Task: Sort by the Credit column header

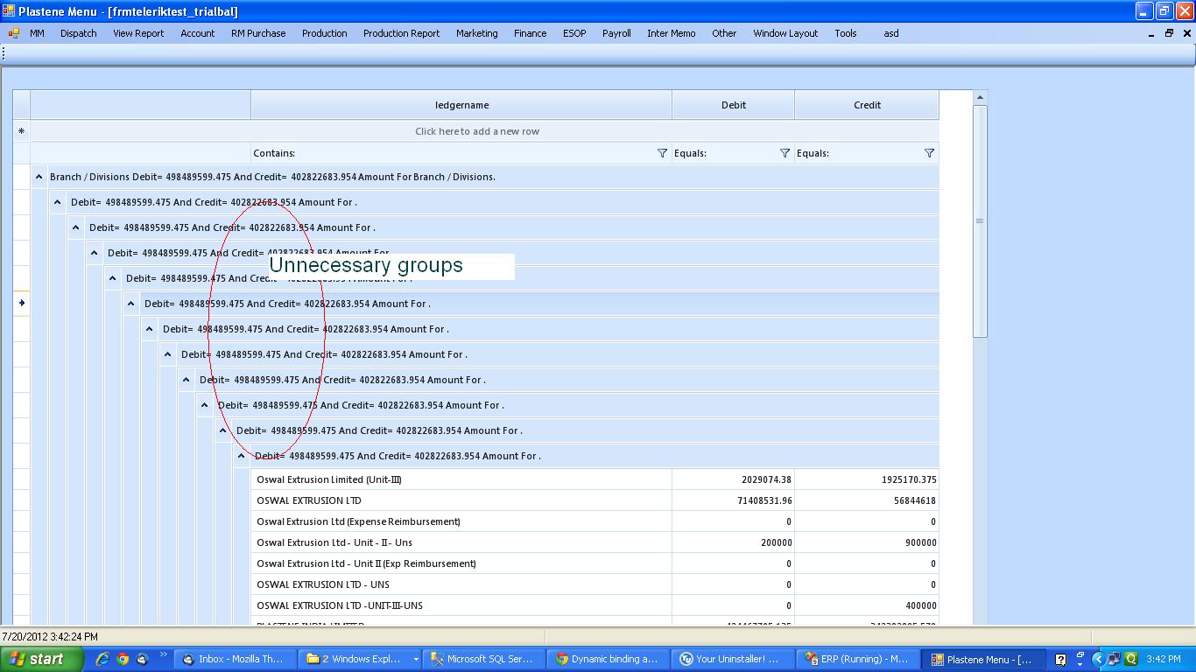Action: 867,105
